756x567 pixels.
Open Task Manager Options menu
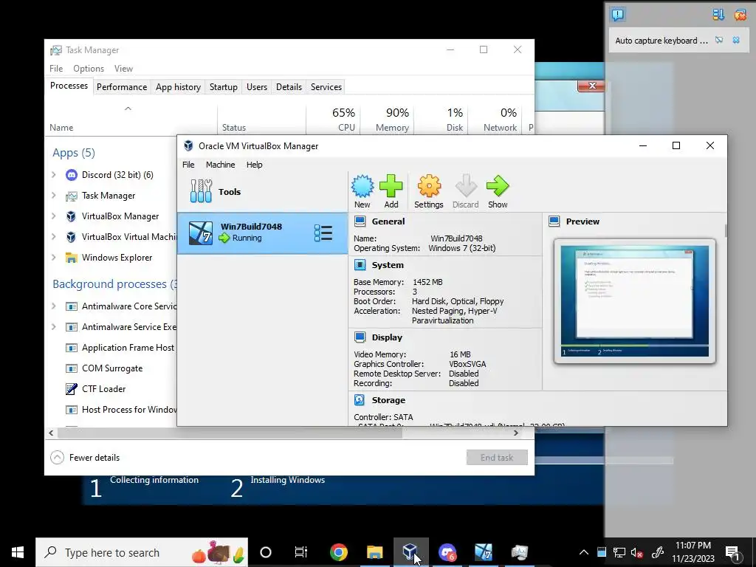89,69
